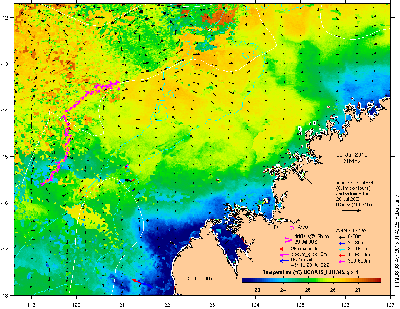Click the '-12' latitude axis label
This screenshot has width=400, height=309.
5,18
